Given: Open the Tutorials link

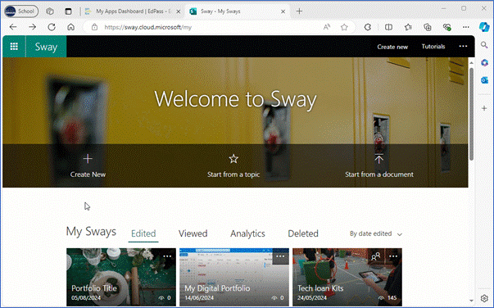Looking at the screenshot, I should coord(433,47).
